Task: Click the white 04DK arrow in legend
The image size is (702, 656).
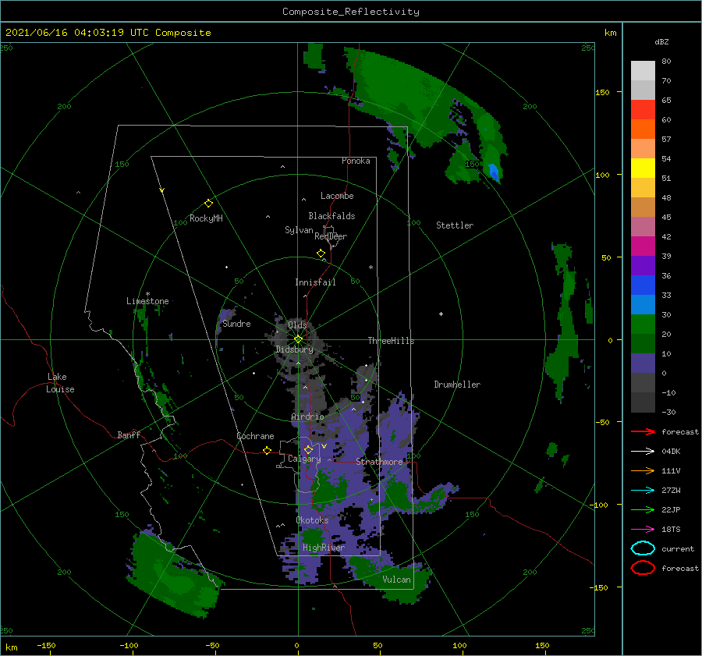Action: point(643,451)
